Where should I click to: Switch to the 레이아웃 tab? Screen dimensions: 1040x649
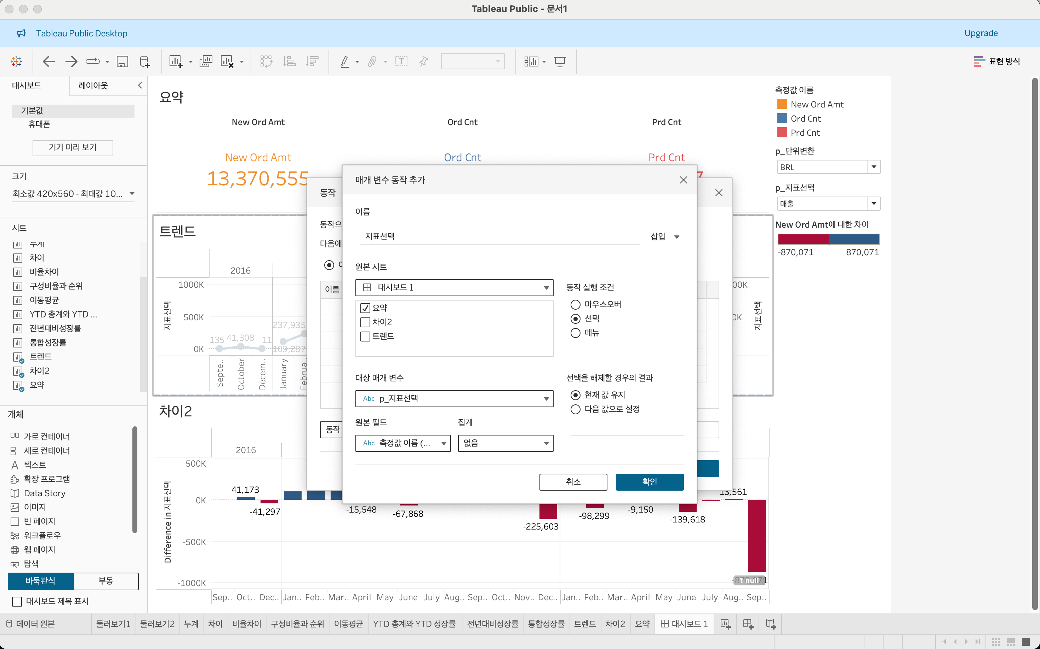click(93, 86)
